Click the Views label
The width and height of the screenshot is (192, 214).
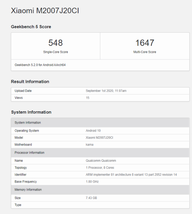point(19,98)
